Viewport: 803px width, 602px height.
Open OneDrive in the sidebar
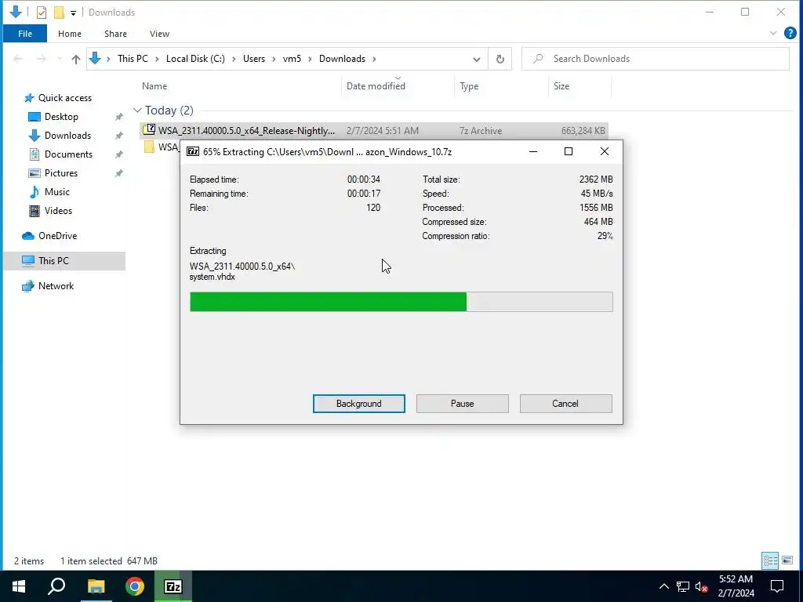point(57,236)
